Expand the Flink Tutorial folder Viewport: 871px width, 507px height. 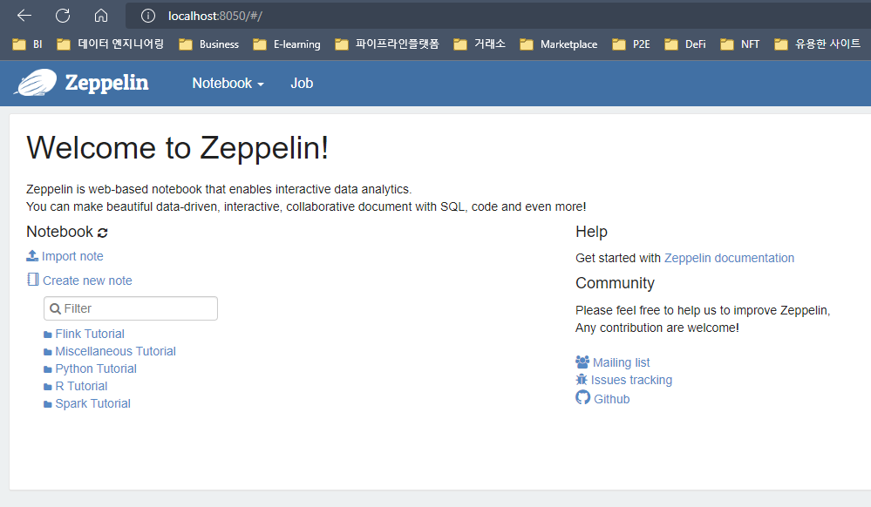click(x=90, y=334)
